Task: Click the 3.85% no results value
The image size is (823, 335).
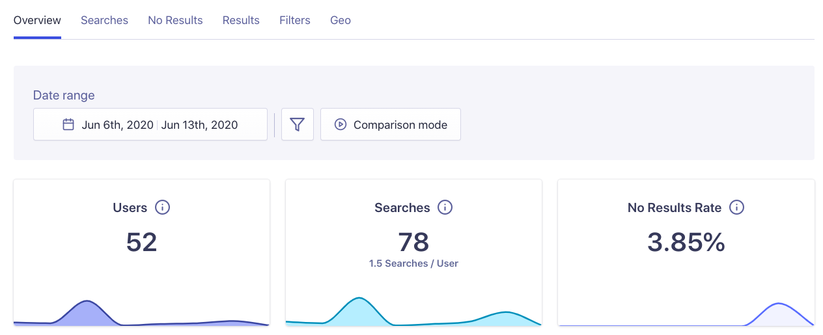Action: click(x=686, y=242)
